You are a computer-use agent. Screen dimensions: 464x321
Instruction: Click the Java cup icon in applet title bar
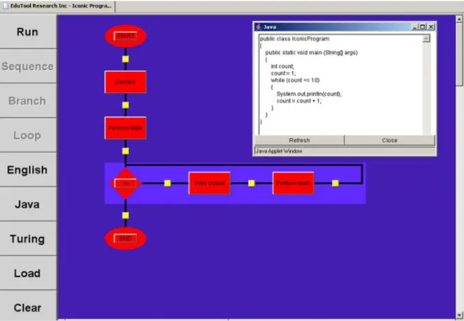pyautogui.click(x=258, y=27)
